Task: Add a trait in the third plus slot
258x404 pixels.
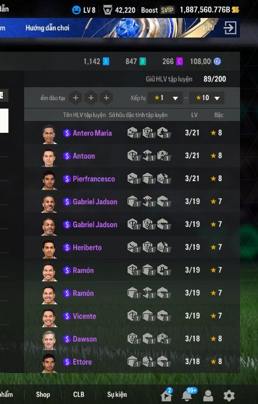Action: click(106, 98)
